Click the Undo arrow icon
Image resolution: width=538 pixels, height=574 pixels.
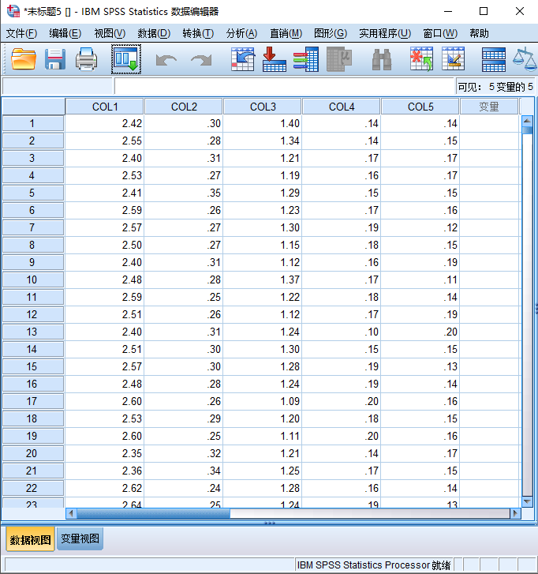(166, 60)
